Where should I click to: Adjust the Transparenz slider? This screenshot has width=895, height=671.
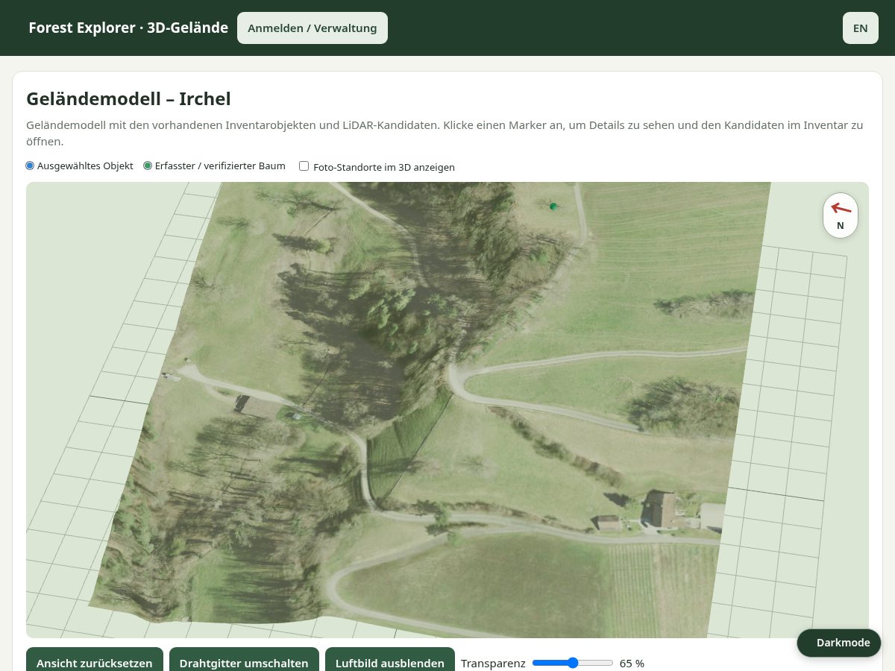pos(573,663)
